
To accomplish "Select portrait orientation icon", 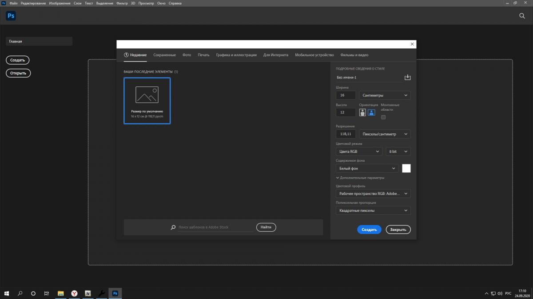I will [x=362, y=112].
